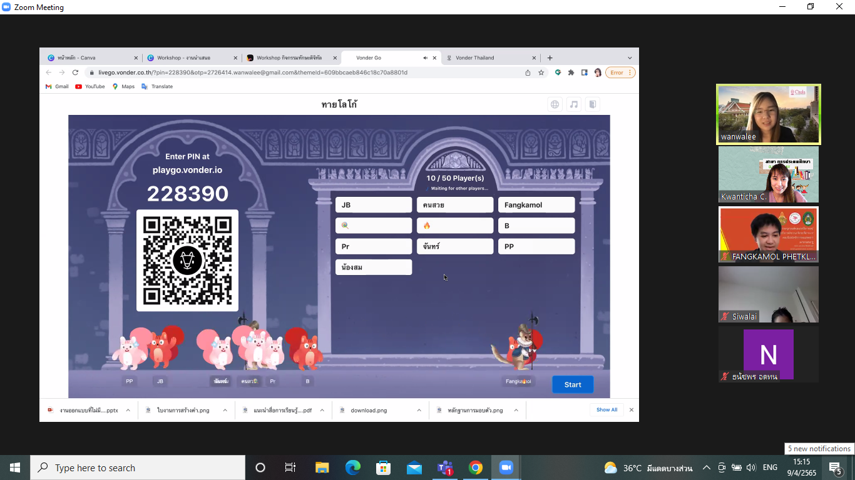855x480 pixels.
Task: Click the browser forward arrow
Action: click(x=62, y=72)
